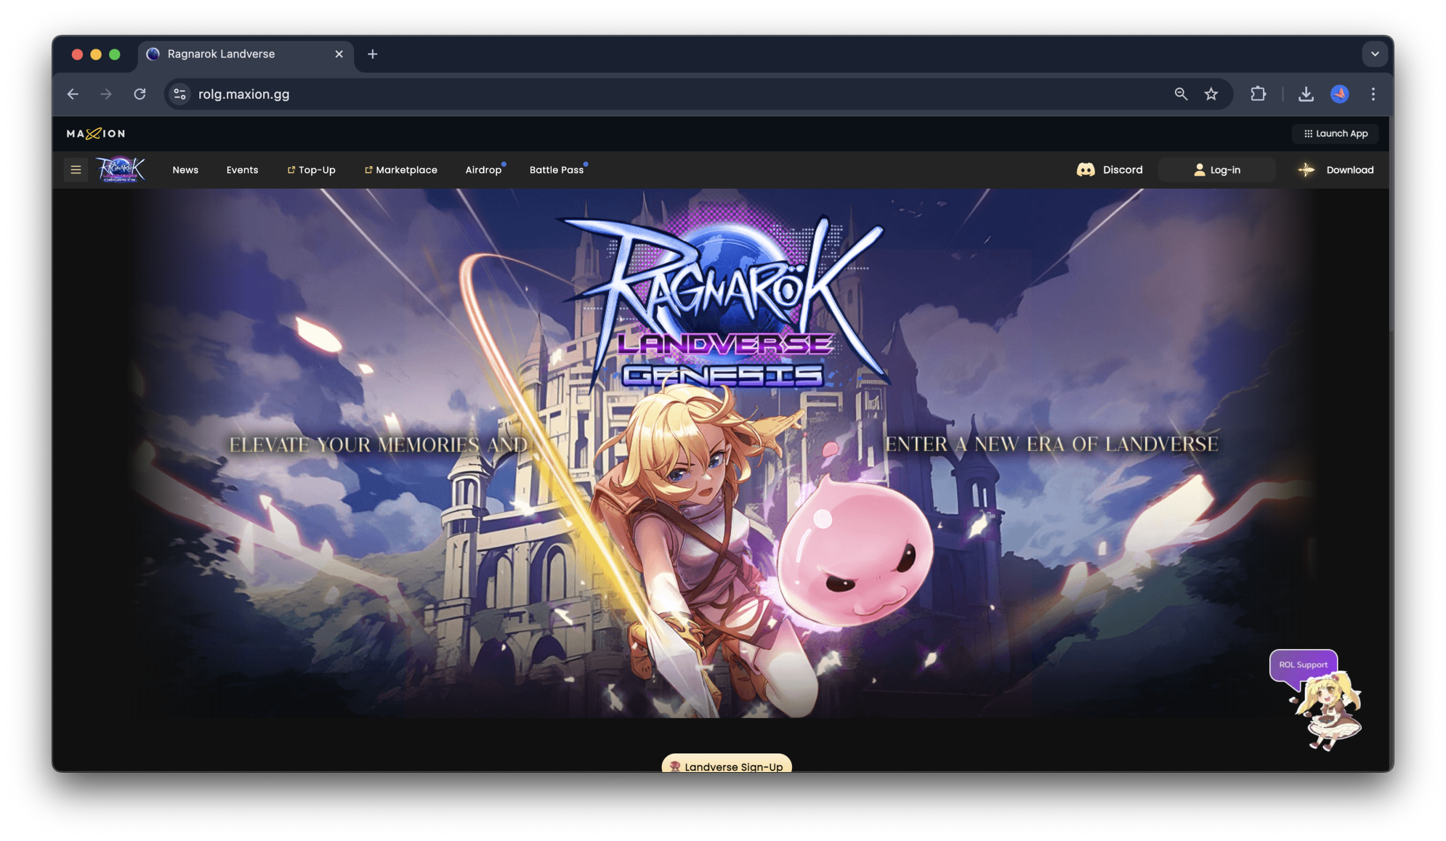Open the Marketplace external link
This screenshot has width=1446, height=841.
point(401,170)
